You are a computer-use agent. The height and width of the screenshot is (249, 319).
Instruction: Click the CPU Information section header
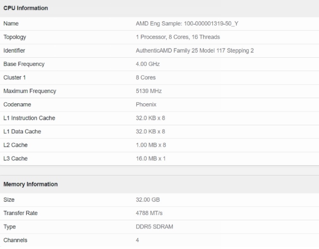pyautogui.click(x=26, y=8)
